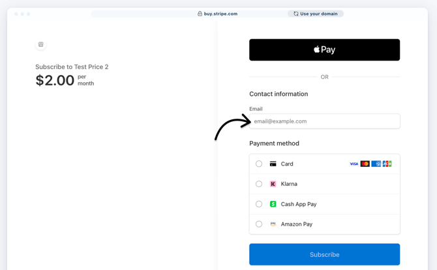Screen dimensions: 437x270
Task: Click the American Express logo
Action: pos(376,164)
